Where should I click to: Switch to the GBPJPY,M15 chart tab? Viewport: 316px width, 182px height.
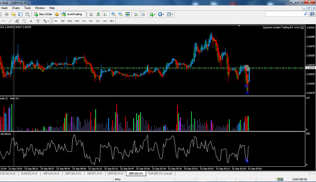[95, 173]
